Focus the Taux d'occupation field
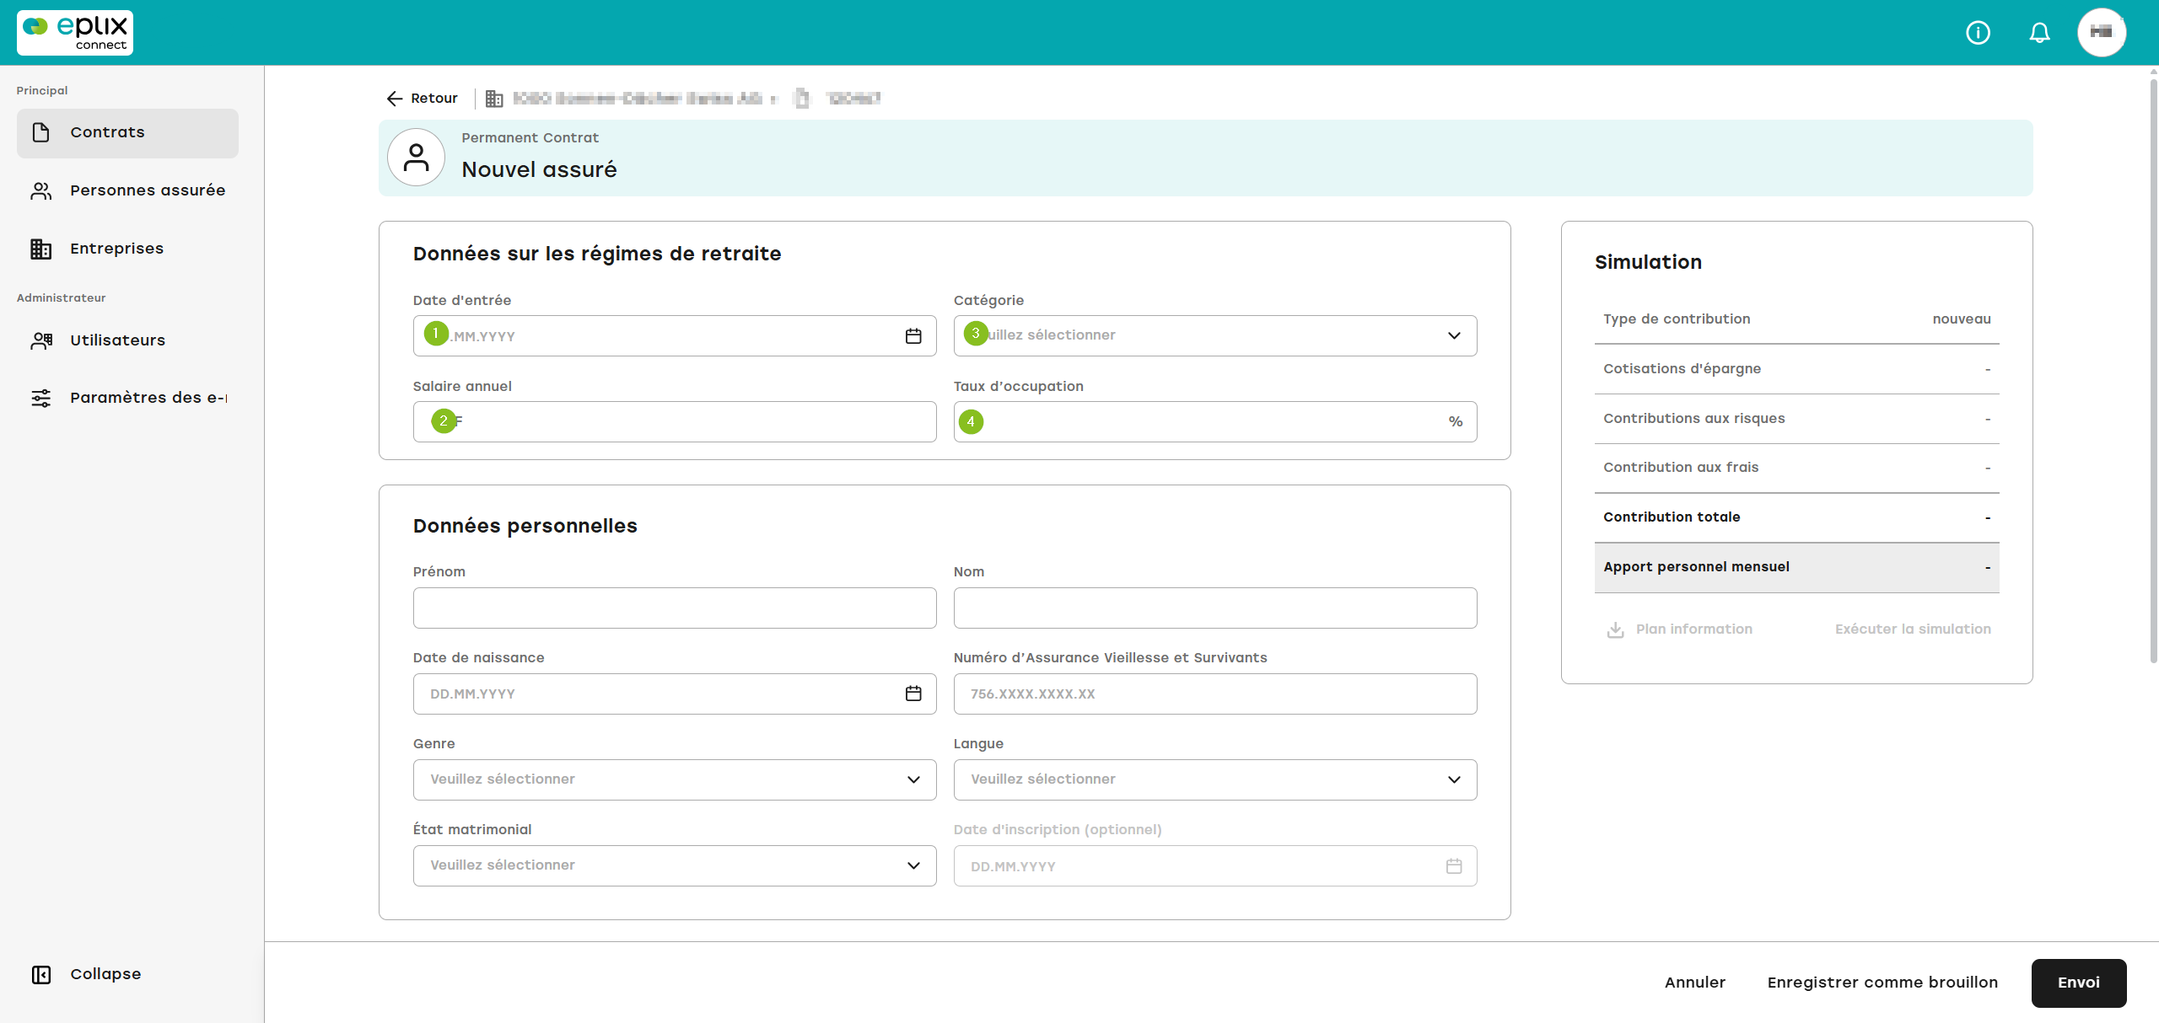Screen dimensions: 2159x1023 pos(1215,421)
